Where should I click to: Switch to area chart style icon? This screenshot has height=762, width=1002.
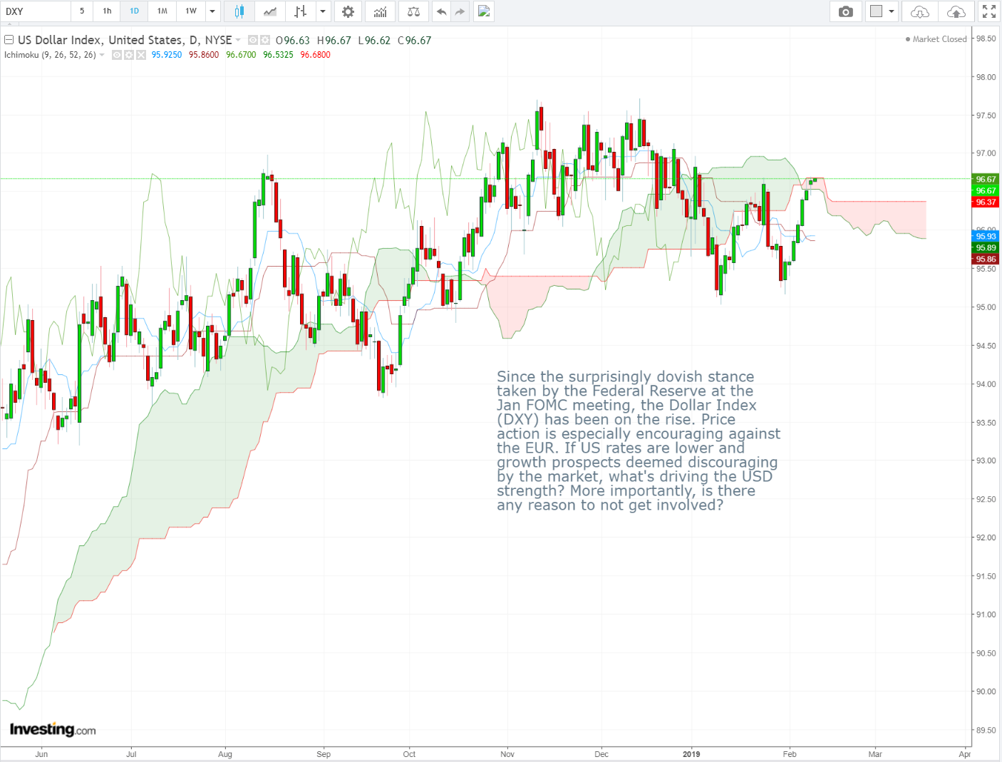pyautogui.click(x=270, y=11)
